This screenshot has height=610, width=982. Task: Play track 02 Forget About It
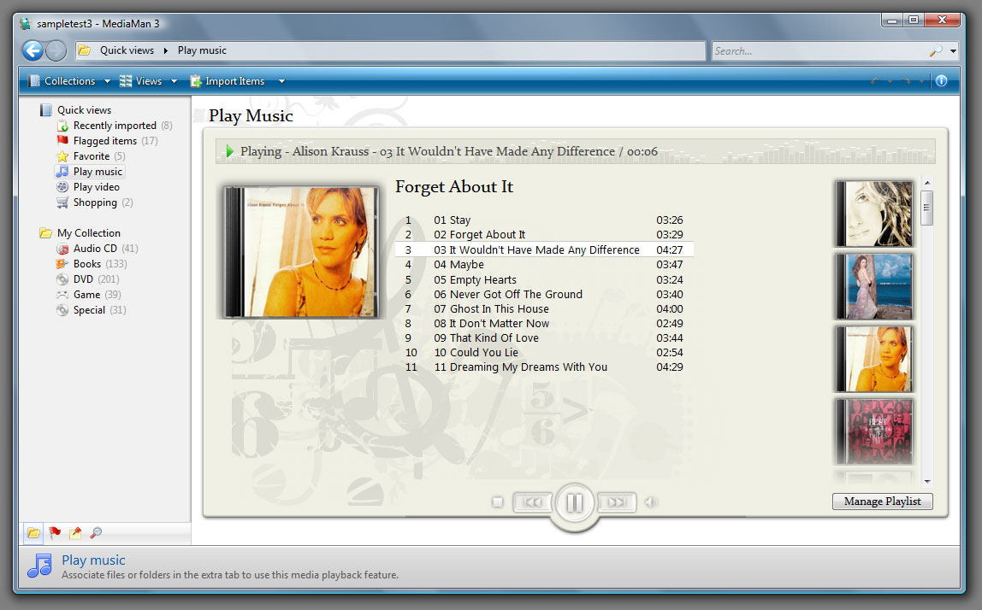[x=544, y=235]
